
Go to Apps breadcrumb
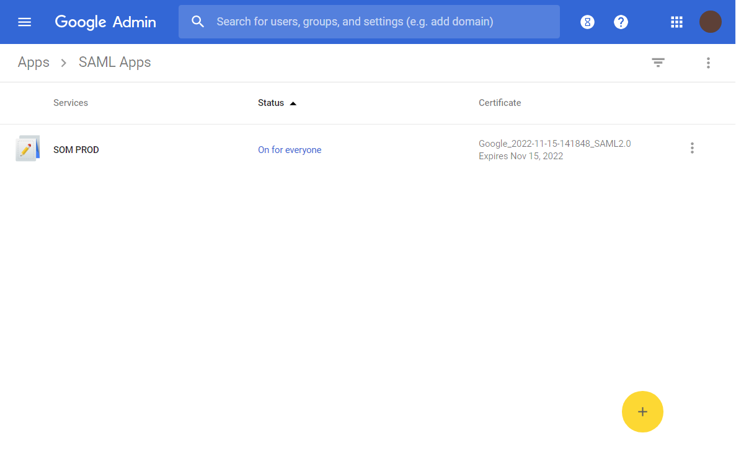33,63
